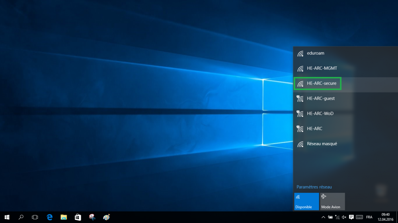This screenshot has width=398, height=223.
Task: Open the Action Center notifications icon
Action: [351, 217]
